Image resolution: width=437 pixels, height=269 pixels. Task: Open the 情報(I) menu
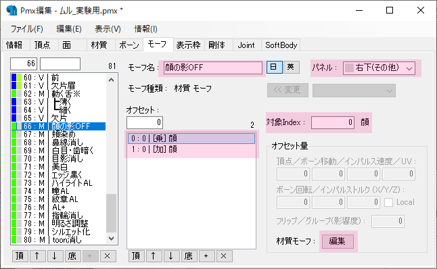coord(145,29)
